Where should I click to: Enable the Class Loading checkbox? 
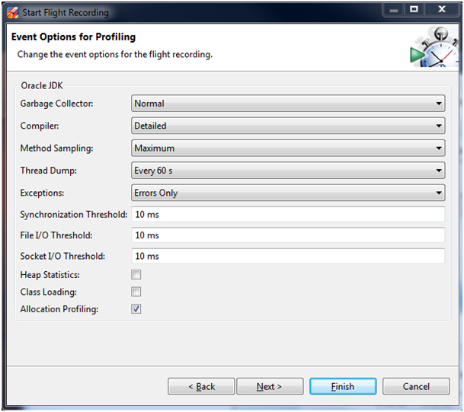(136, 292)
